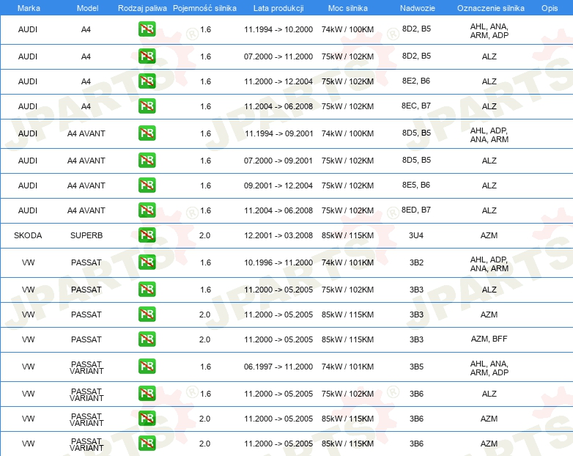
Task: Click the date range 07.2000 -> 11.2000
Action: pos(278,56)
